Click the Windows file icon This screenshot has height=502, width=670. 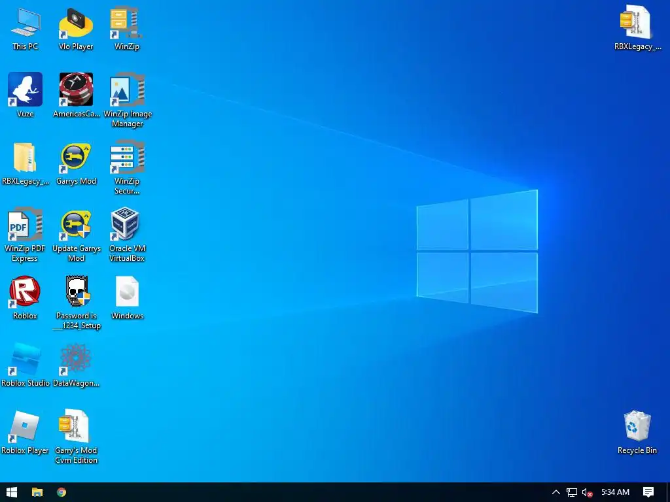click(128, 297)
